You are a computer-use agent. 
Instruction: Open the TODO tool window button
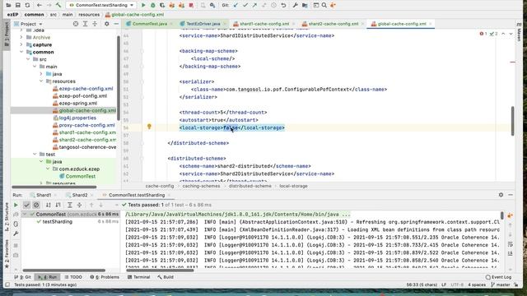tap(73, 277)
